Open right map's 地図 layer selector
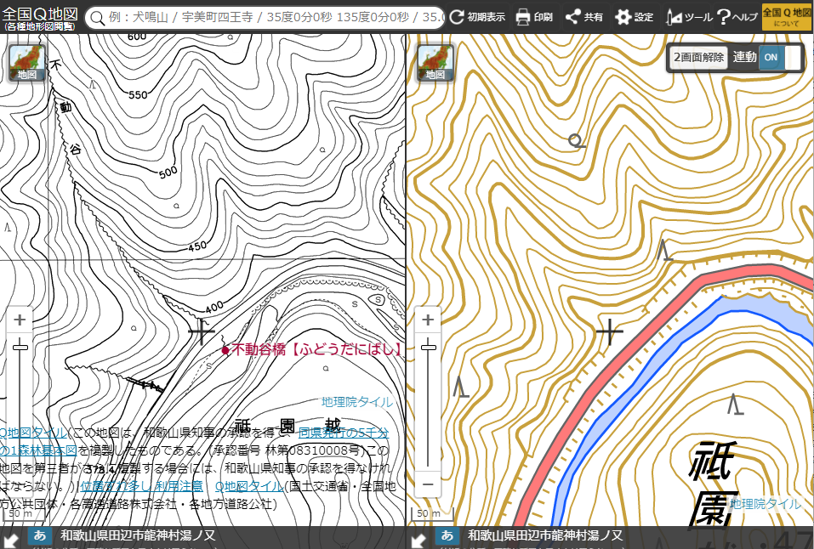 tap(435, 64)
